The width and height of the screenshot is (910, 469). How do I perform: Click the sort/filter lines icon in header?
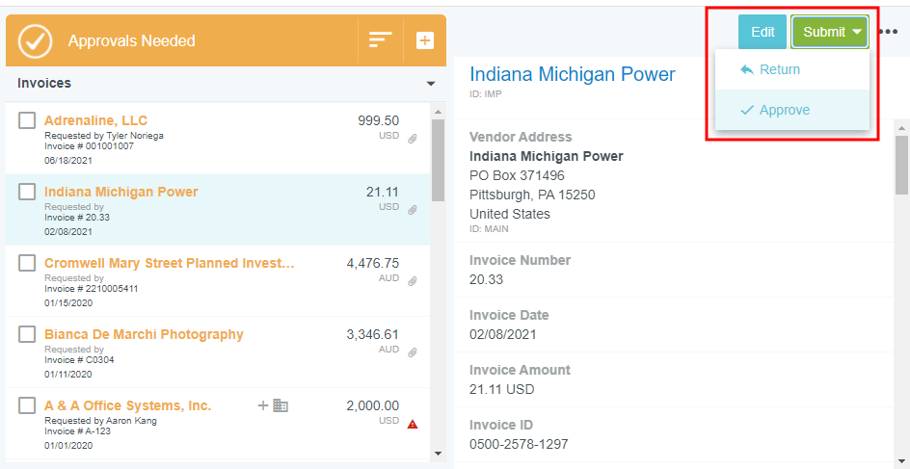(381, 40)
